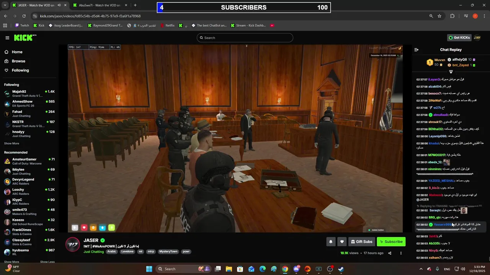Image resolution: width=490 pixels, height=275 pixels.
Task: Click Loochy's avatar in Recommended
Action: [7, 191]
